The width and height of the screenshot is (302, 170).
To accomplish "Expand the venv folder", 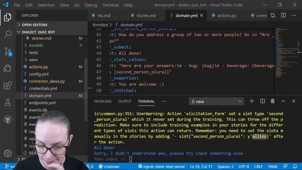I will [x=34, y=60].
